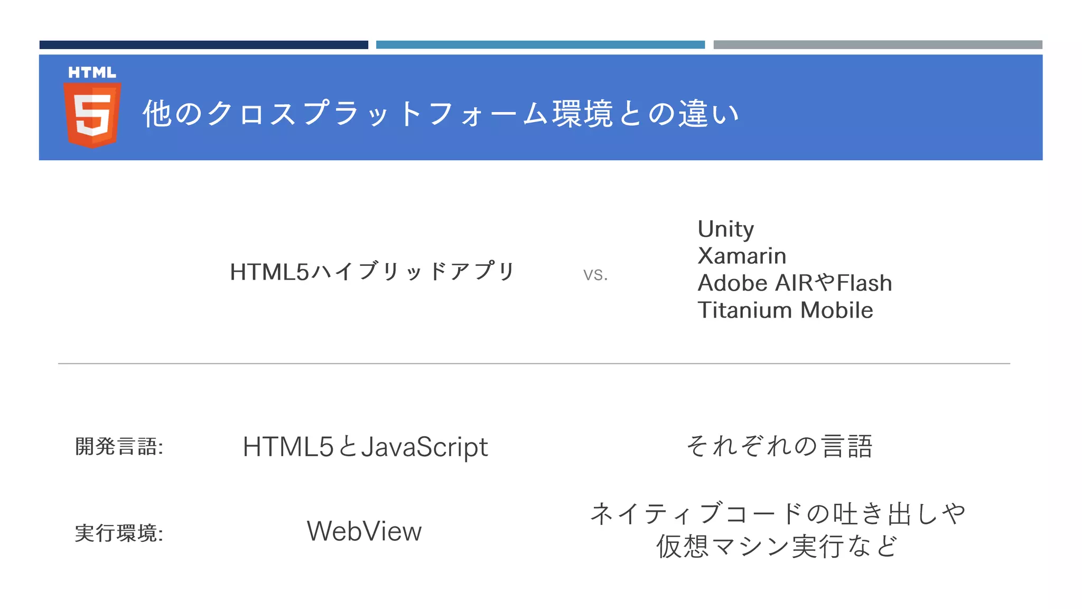1082x609 pixels.
Task: Click the HTML5 shield logo
Action: 92,107
